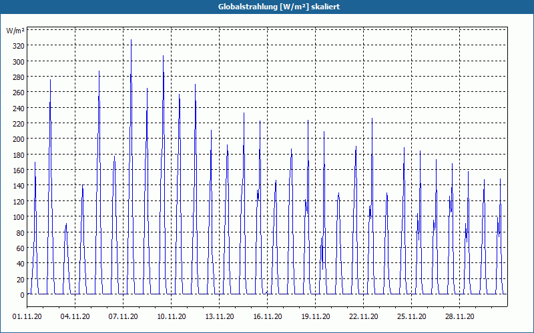Select the 0 y-axis value

(x=23, y=295)
